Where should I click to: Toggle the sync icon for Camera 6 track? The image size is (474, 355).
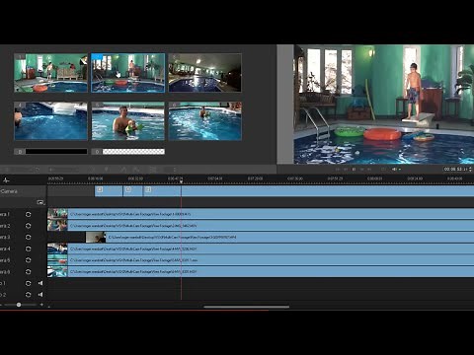pyautogui.click(x=29, y=272)
